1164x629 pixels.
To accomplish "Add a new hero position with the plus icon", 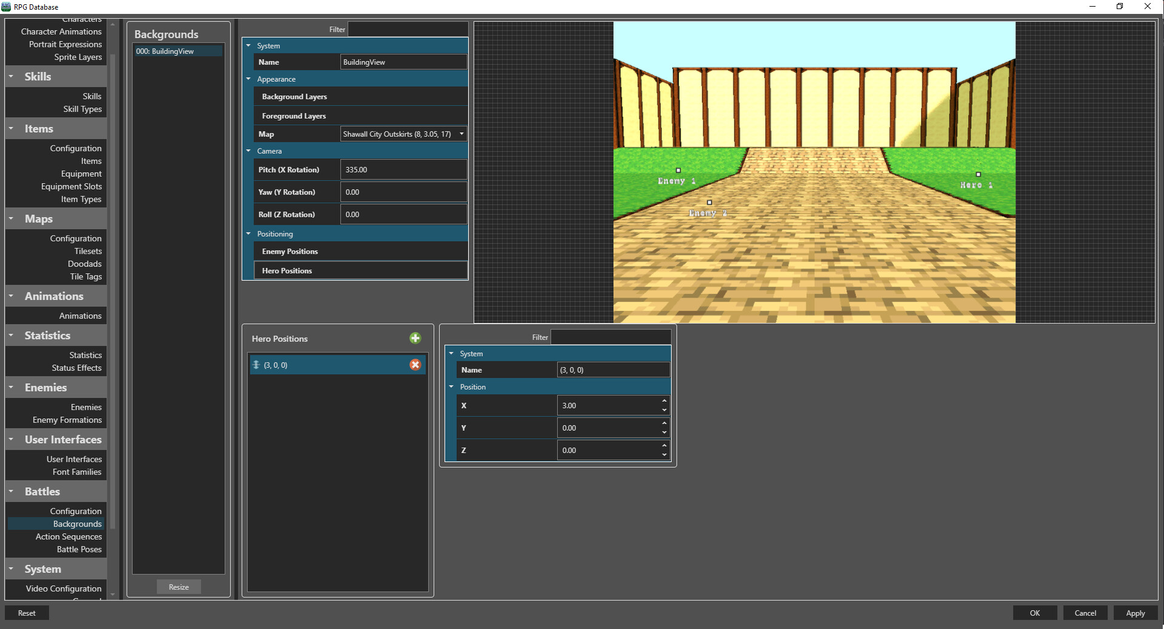I will [415, 338].
